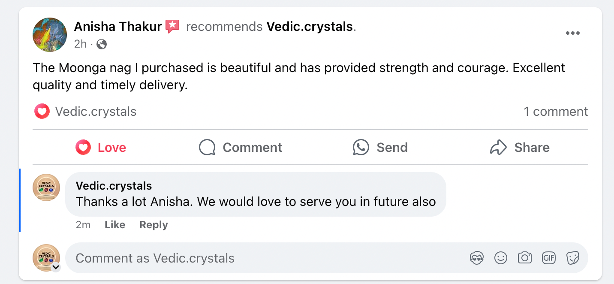Click Vedic.crystals avatar beside the reply

tap(46, 187)
